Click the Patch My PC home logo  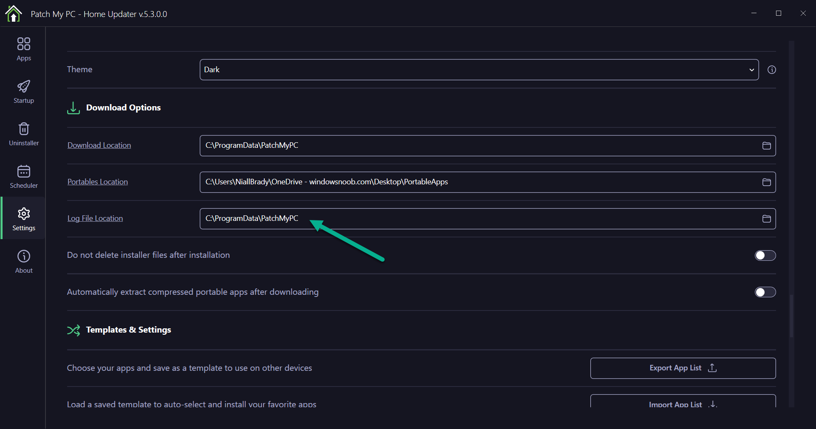pyautogui.click(x=14, y=14)
